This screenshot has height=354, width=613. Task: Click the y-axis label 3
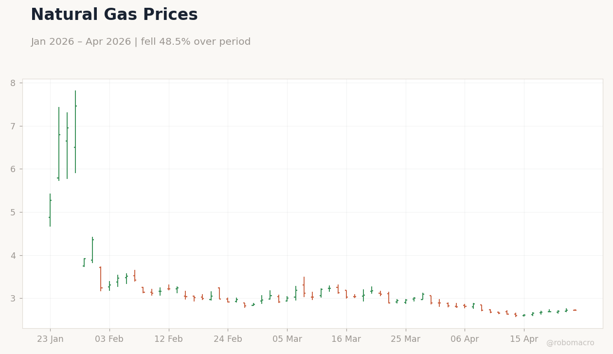coord(13,299)
